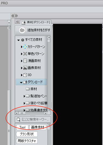This screenshot has height=145, width=103.
Task: Click the 追加素材をさがす spiral icon
Action: pos(22,30)
